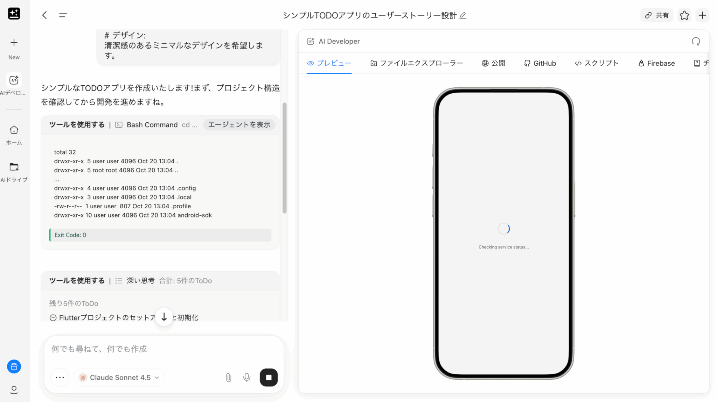The height and width of the screenshot is (402, 717).
Task: Expand the deep thinking ToDo block
Action: (x=140, y=281)
